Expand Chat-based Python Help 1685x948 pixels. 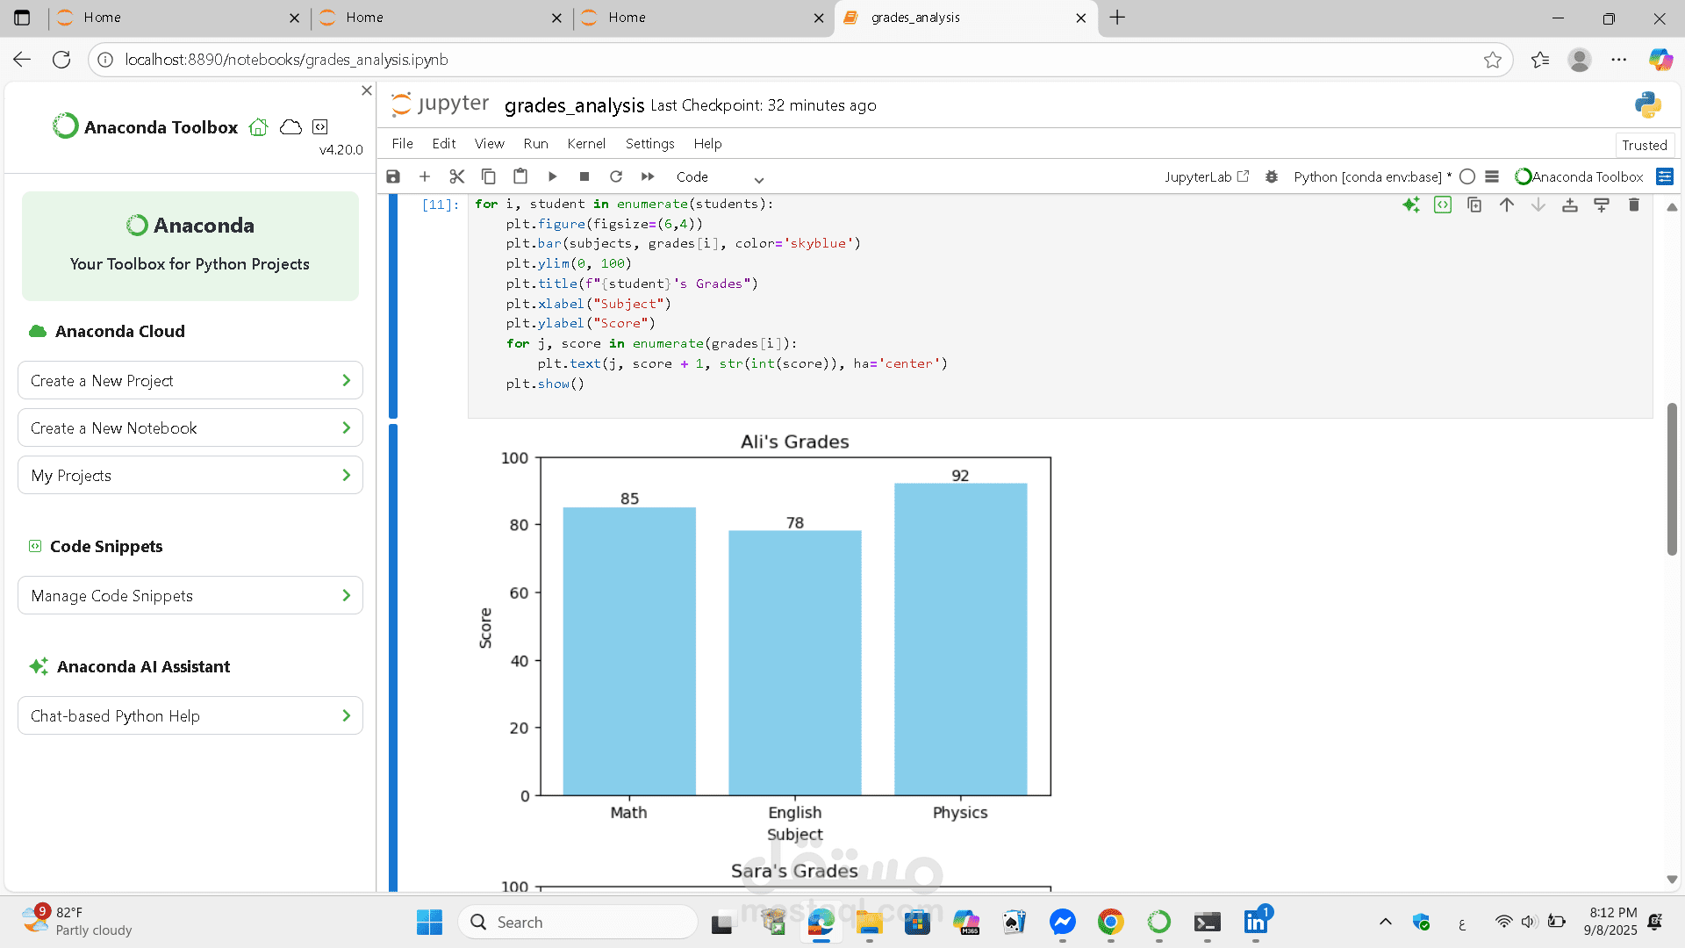point(190,715)
